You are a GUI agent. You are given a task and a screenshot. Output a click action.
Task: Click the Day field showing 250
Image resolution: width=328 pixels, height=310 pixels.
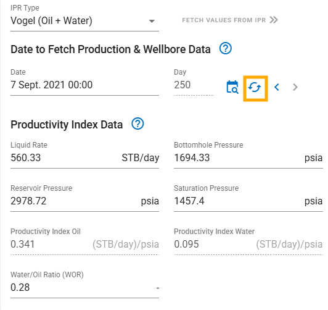(194, 85)
